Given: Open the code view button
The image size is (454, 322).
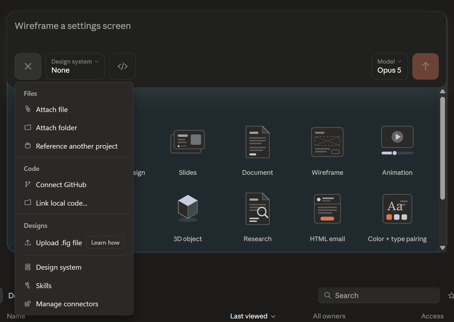Looking at the screenshot, I should tap(122, 66).
